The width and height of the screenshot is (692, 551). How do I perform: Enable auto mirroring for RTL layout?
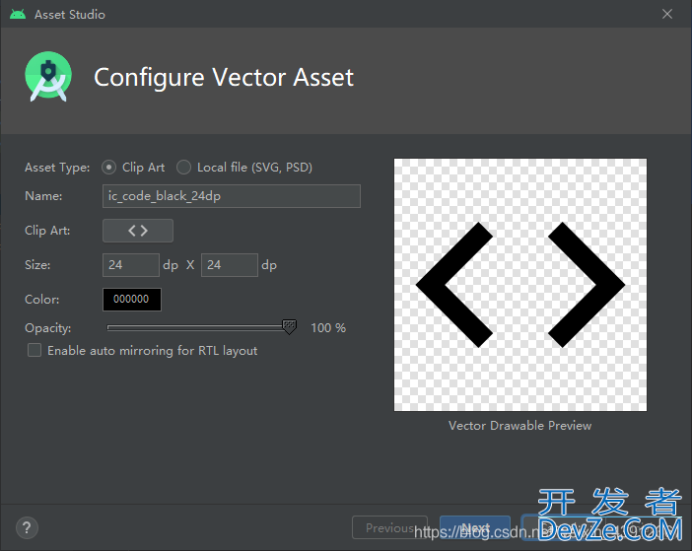35,350
